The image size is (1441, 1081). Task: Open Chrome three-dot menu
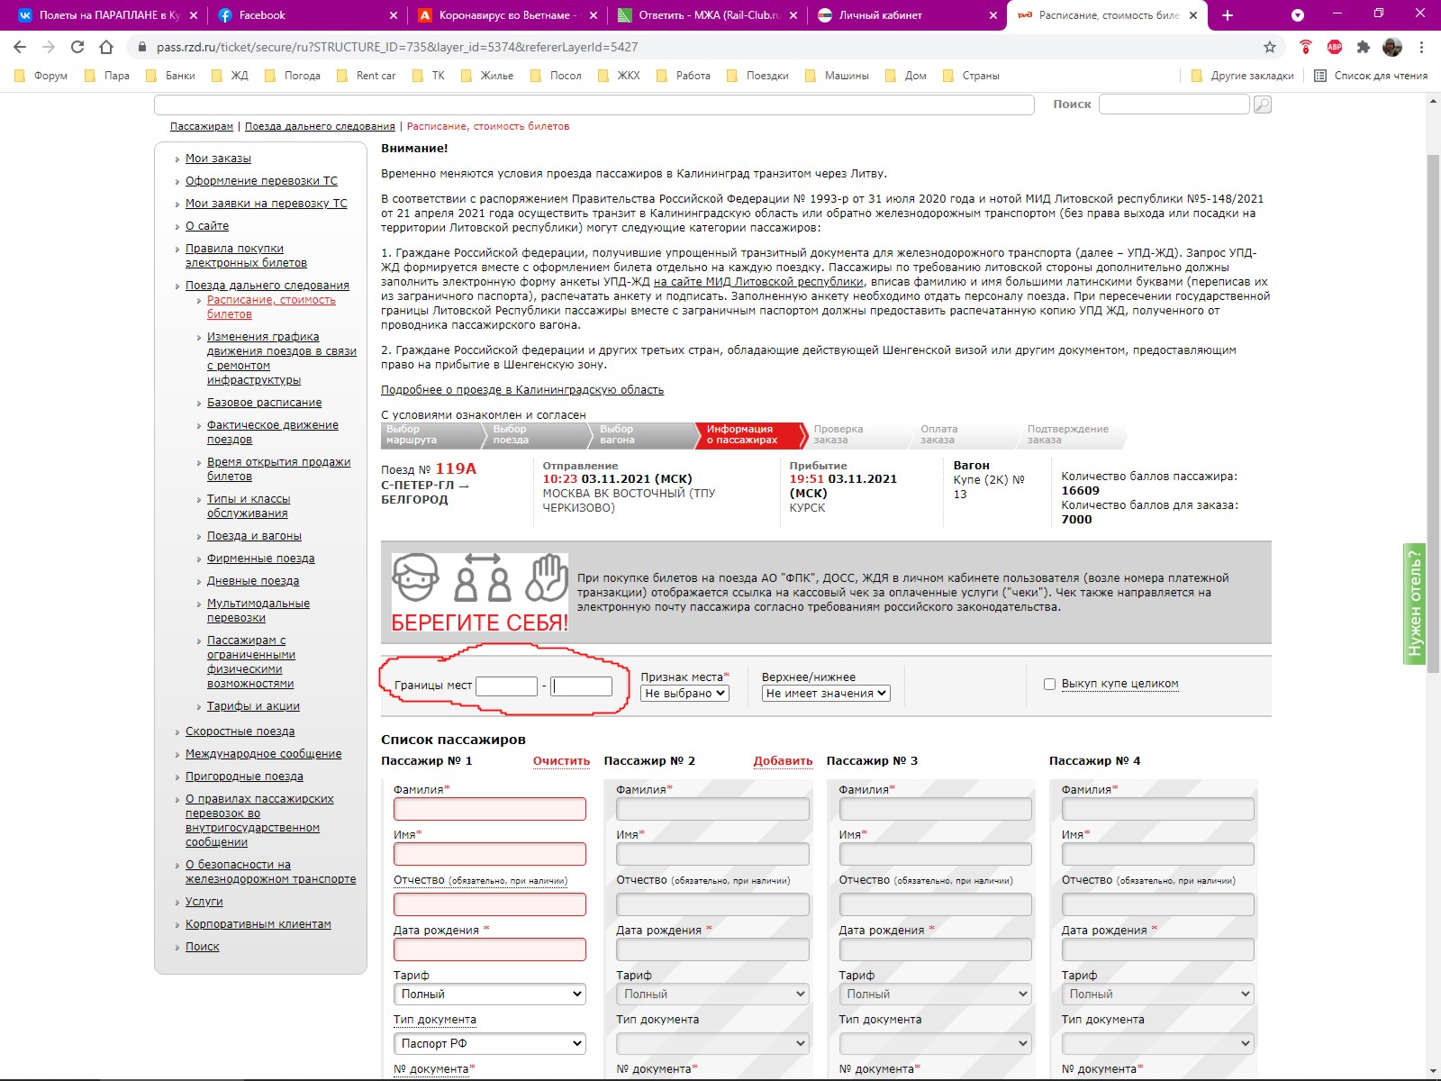point(1422,47)
